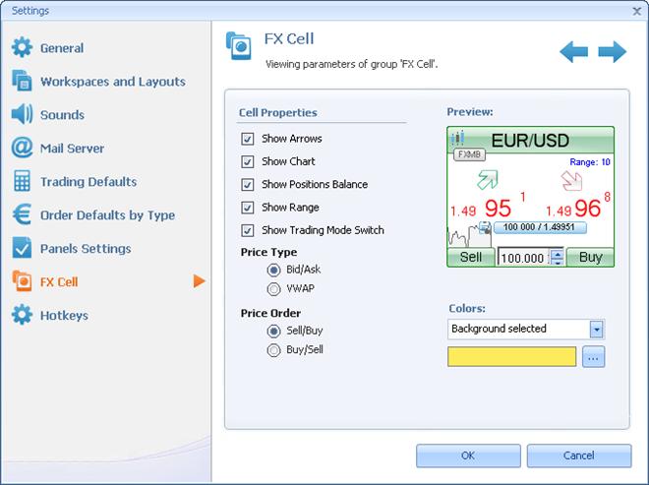This screenshot has height=485, width=649.
Task: Open Order Defaults by Type section
Action: [x=107, y=215]
